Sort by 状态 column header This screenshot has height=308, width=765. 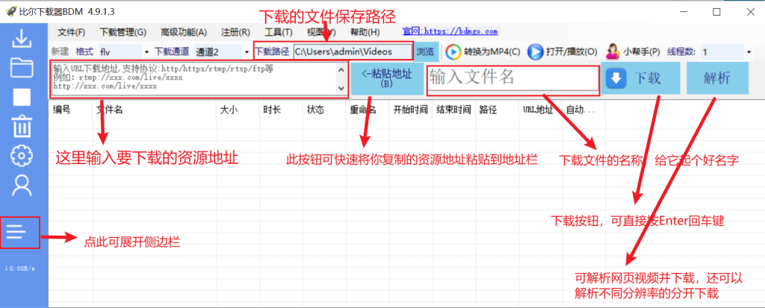pyautogui.click(x=324, y=110)
